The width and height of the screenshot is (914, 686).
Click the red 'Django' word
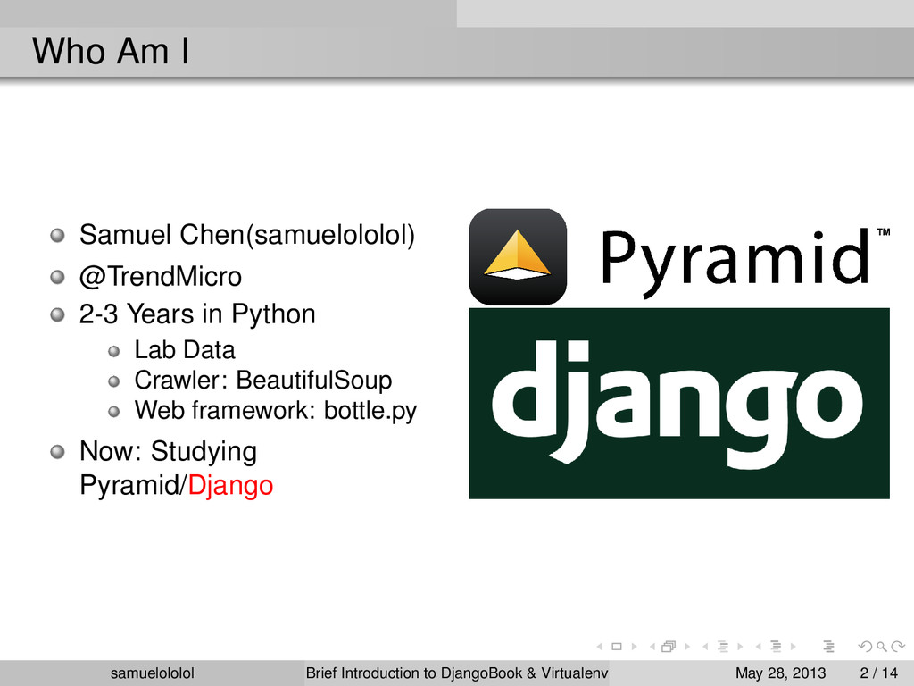click(230, 486)
